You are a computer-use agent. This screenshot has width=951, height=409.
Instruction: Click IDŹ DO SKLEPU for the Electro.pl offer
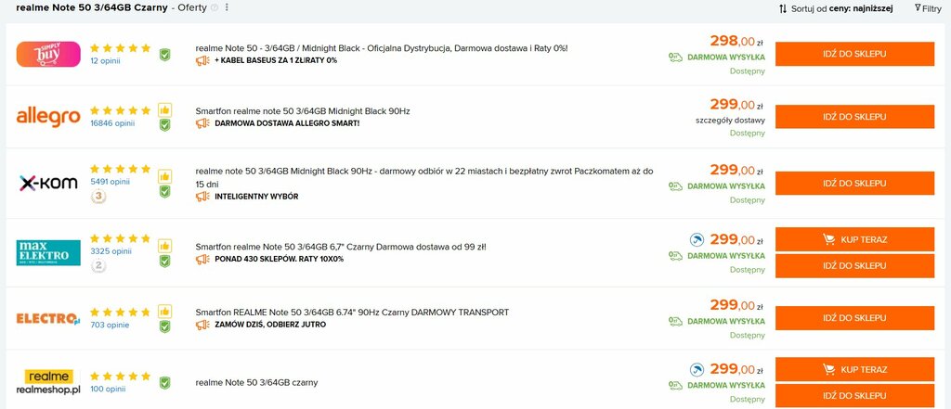tap(854, 318)
